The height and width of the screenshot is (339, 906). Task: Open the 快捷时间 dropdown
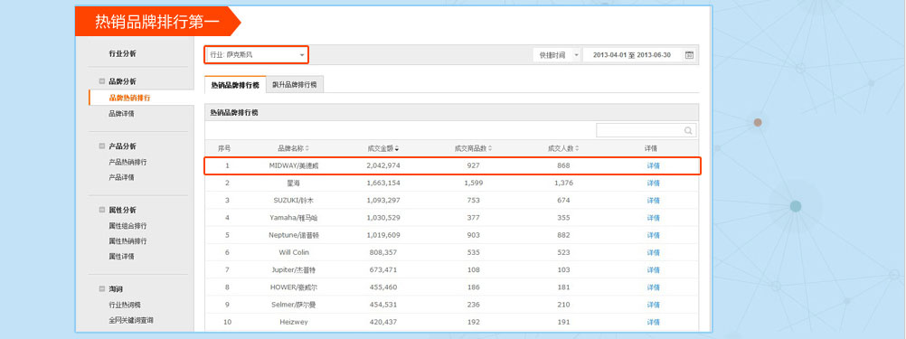pos(556,55)
